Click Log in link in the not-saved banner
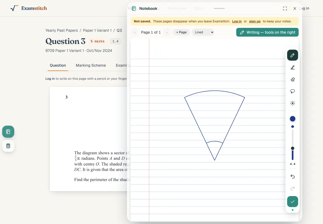Screen dimensions: 323x224 (x=237, y=21)
